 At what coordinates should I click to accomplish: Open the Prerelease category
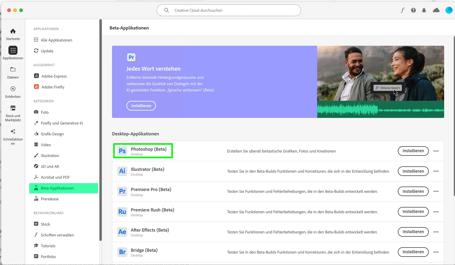click(x=64, y=199)
